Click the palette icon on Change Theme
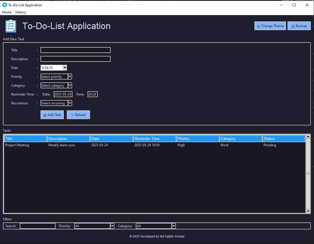Screen dimensions: 314x244 [x=259, y=26]
